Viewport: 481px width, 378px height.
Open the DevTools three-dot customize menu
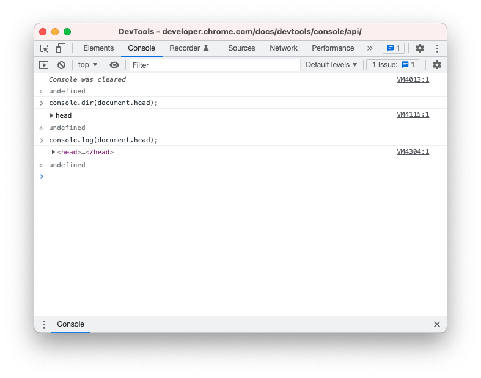[437, 48]
